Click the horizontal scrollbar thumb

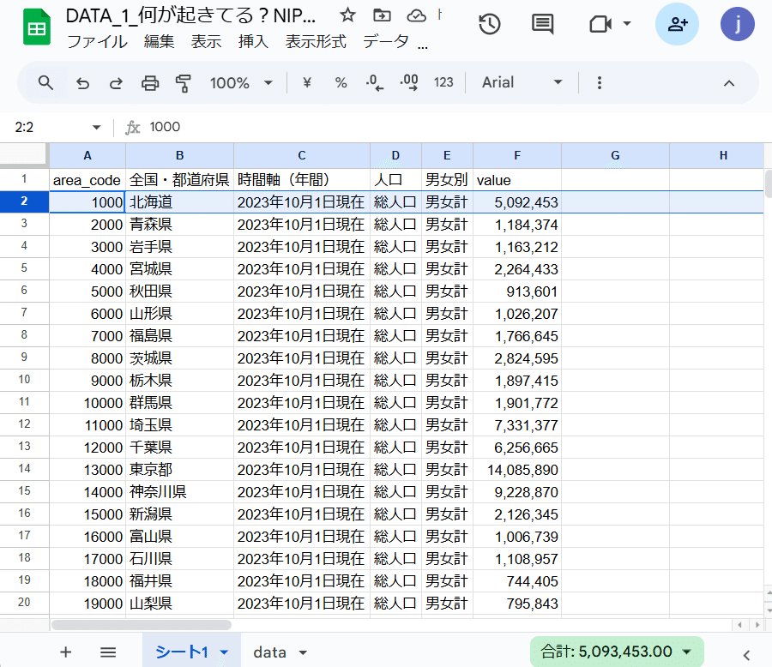pos(142,625)
